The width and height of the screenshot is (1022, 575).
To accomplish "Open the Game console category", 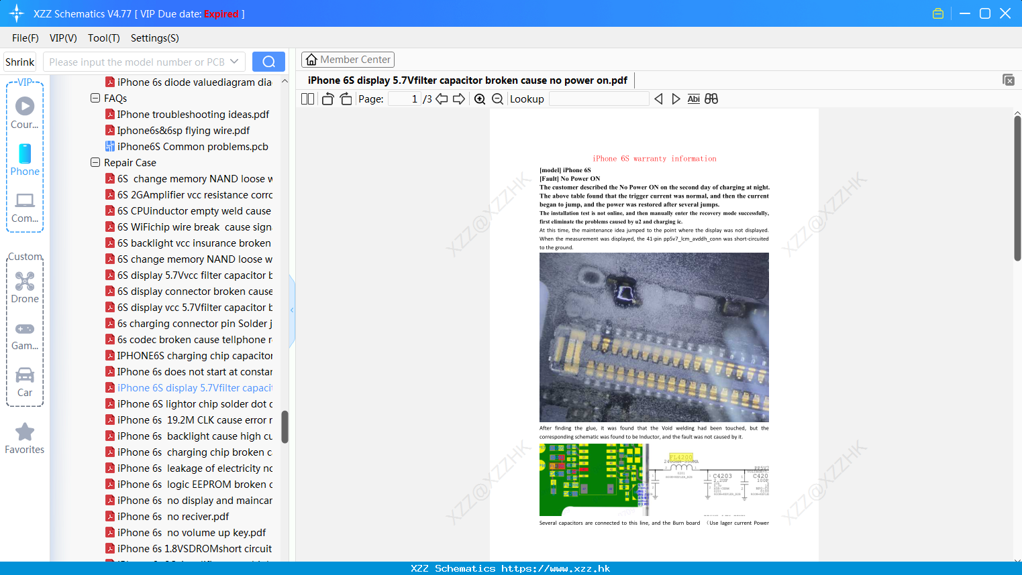I will coord(25,336).
